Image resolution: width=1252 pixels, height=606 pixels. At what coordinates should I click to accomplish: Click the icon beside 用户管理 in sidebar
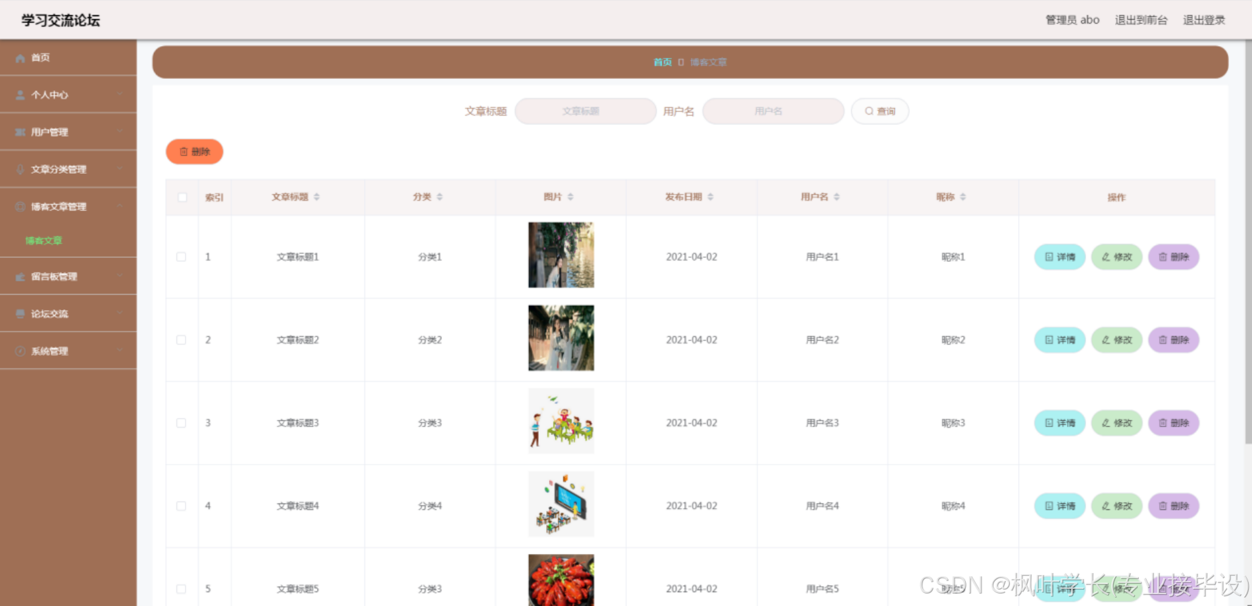tap(20, 132)
